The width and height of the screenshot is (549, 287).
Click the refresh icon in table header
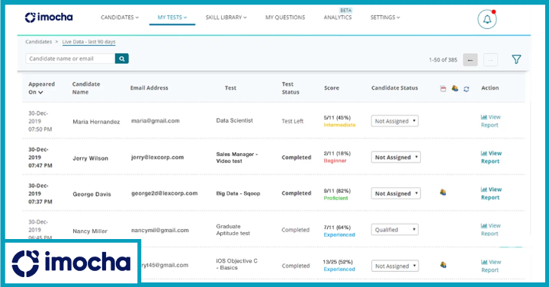467,89
